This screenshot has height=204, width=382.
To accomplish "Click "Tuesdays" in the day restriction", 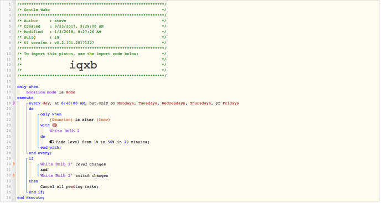I will pyautogui.click(x=148, y=103).
